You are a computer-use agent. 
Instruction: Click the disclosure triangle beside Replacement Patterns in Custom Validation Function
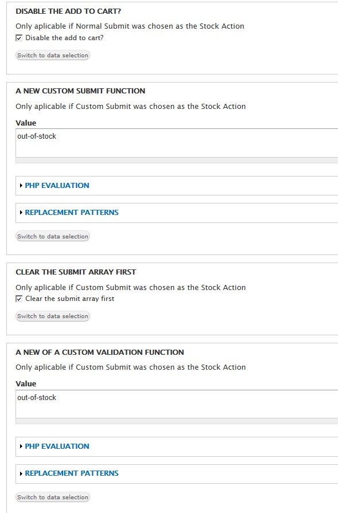coord(21,473)
